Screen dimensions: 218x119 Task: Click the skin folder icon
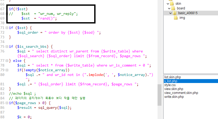pos(172,4)
